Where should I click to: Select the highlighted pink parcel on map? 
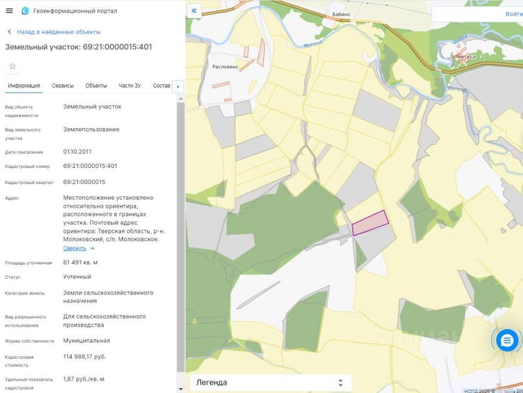point(370,223)
